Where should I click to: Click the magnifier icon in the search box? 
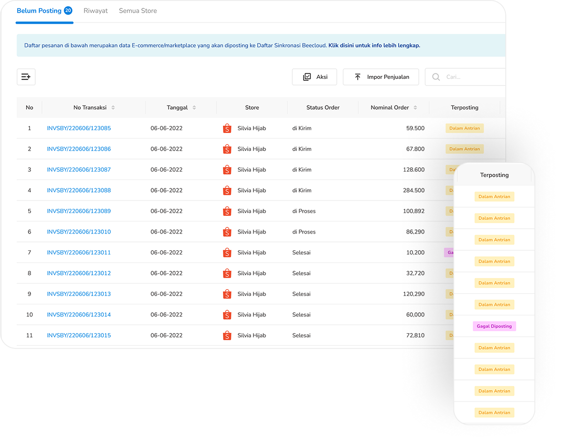[x=436, y=77]
